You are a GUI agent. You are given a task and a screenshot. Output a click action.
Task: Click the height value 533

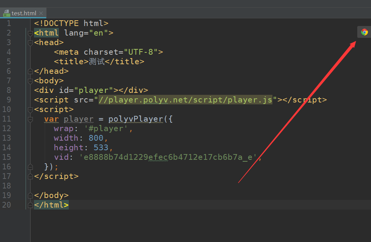point(101,148)
